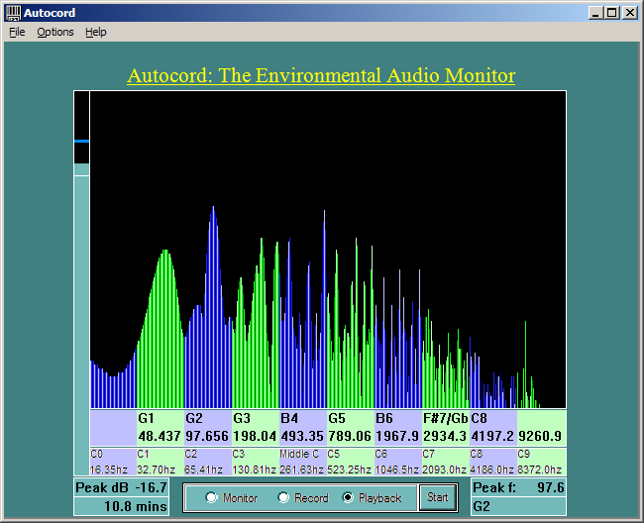Click the C2 65.41hz octave label
The image size is (644, 523).
[208, 462]
